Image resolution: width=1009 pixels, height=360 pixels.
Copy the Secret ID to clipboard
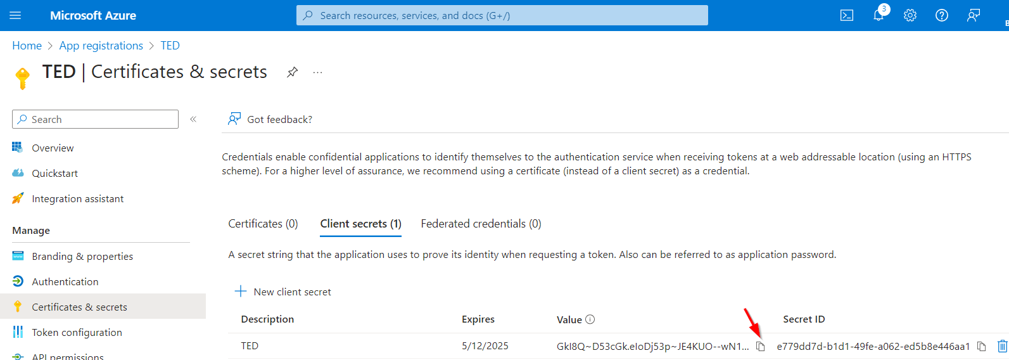pyautogui.click(x=981, y=346)
